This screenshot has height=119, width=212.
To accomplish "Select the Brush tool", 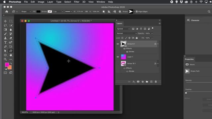I will [x=5, y=34].
